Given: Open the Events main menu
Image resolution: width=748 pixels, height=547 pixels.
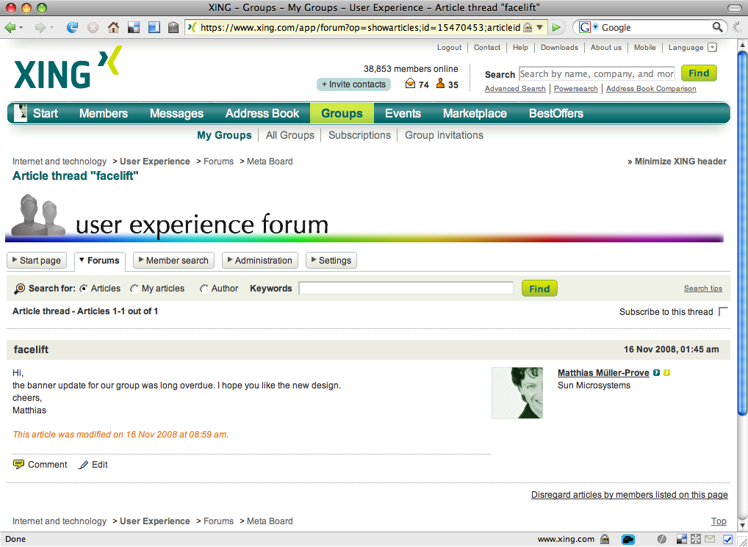Looking at the screenshot, I should 403,113.
